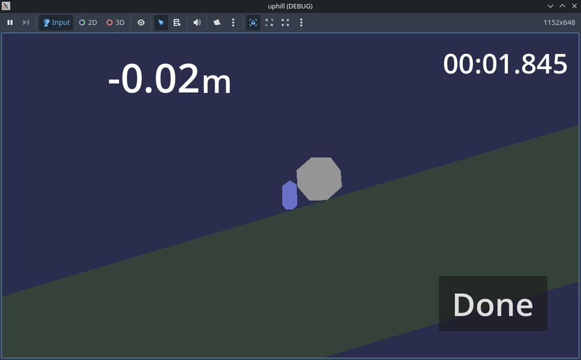The height and width of the screenshot is (360, 581).
Task: Open camera options three-dot menu
Action: tap(233, 23)
